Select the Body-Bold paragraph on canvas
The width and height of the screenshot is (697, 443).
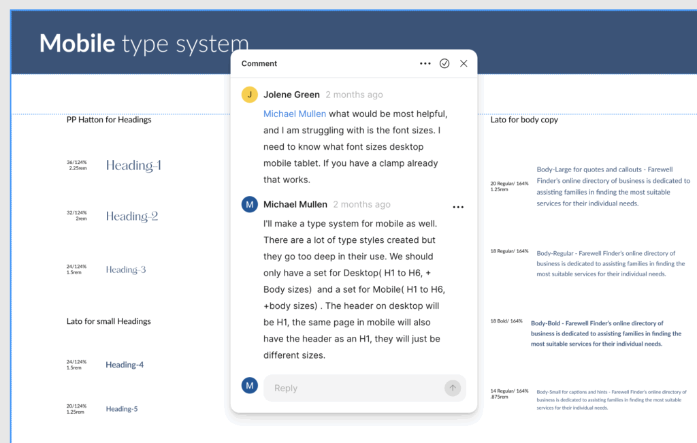pos(606,333)
